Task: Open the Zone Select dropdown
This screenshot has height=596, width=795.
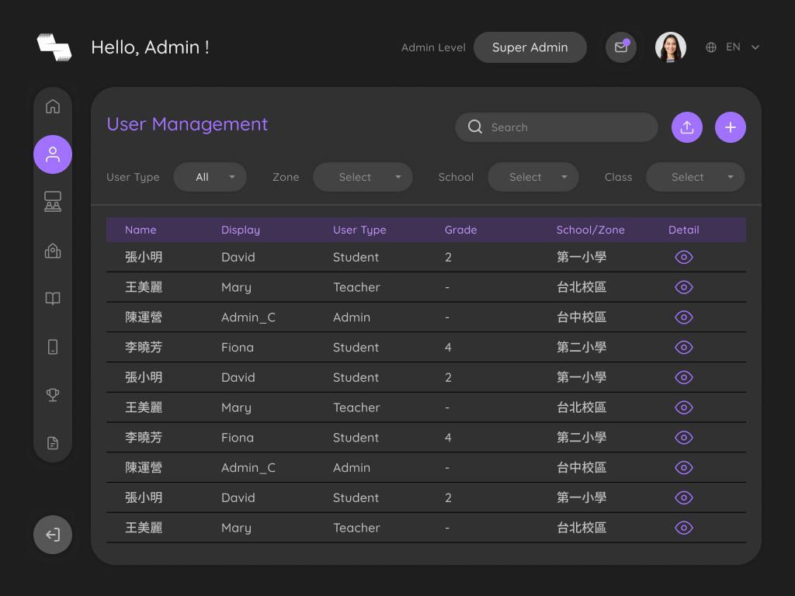Action: [363, 177]
